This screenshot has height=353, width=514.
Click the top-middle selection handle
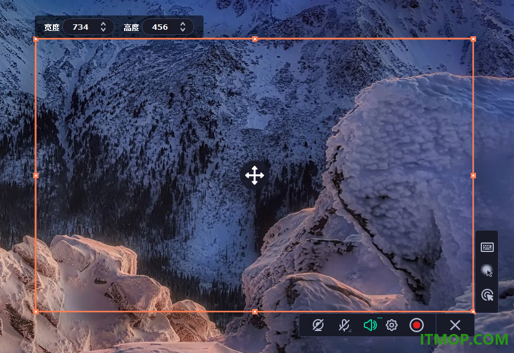pos(255,39)
